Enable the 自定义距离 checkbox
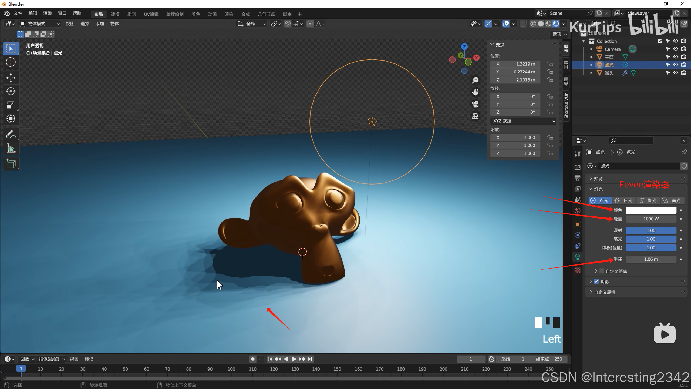This screenshot has width=691, height=389. click(x=601, y=271)
